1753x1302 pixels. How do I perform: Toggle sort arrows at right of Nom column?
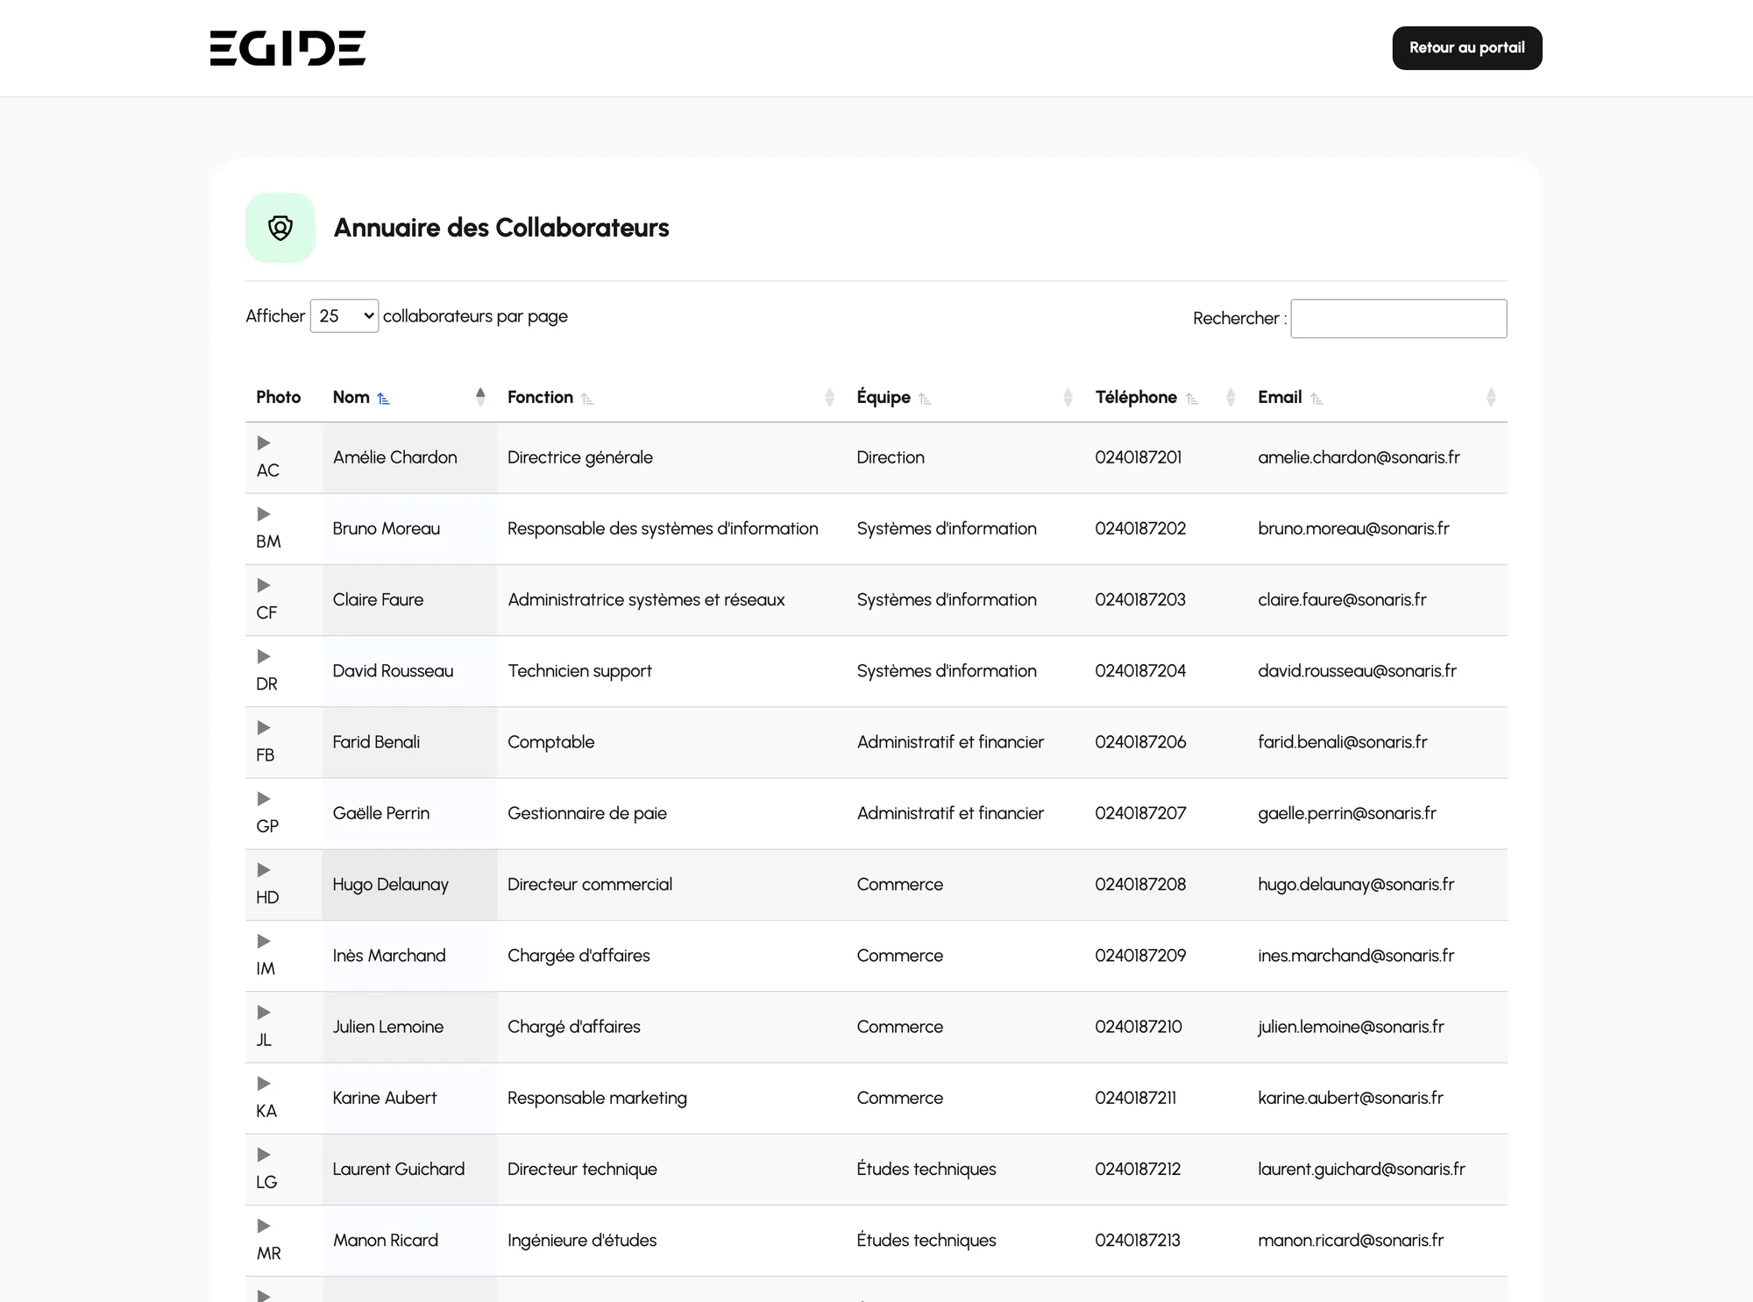click(x=480, y=397)
